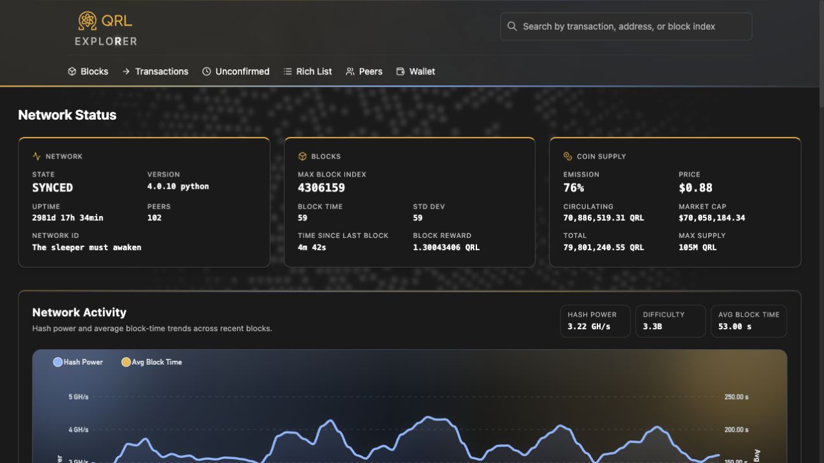Screen dimensions: 824x463
Task: Click the Peers people icon
Action: point(350,72)
